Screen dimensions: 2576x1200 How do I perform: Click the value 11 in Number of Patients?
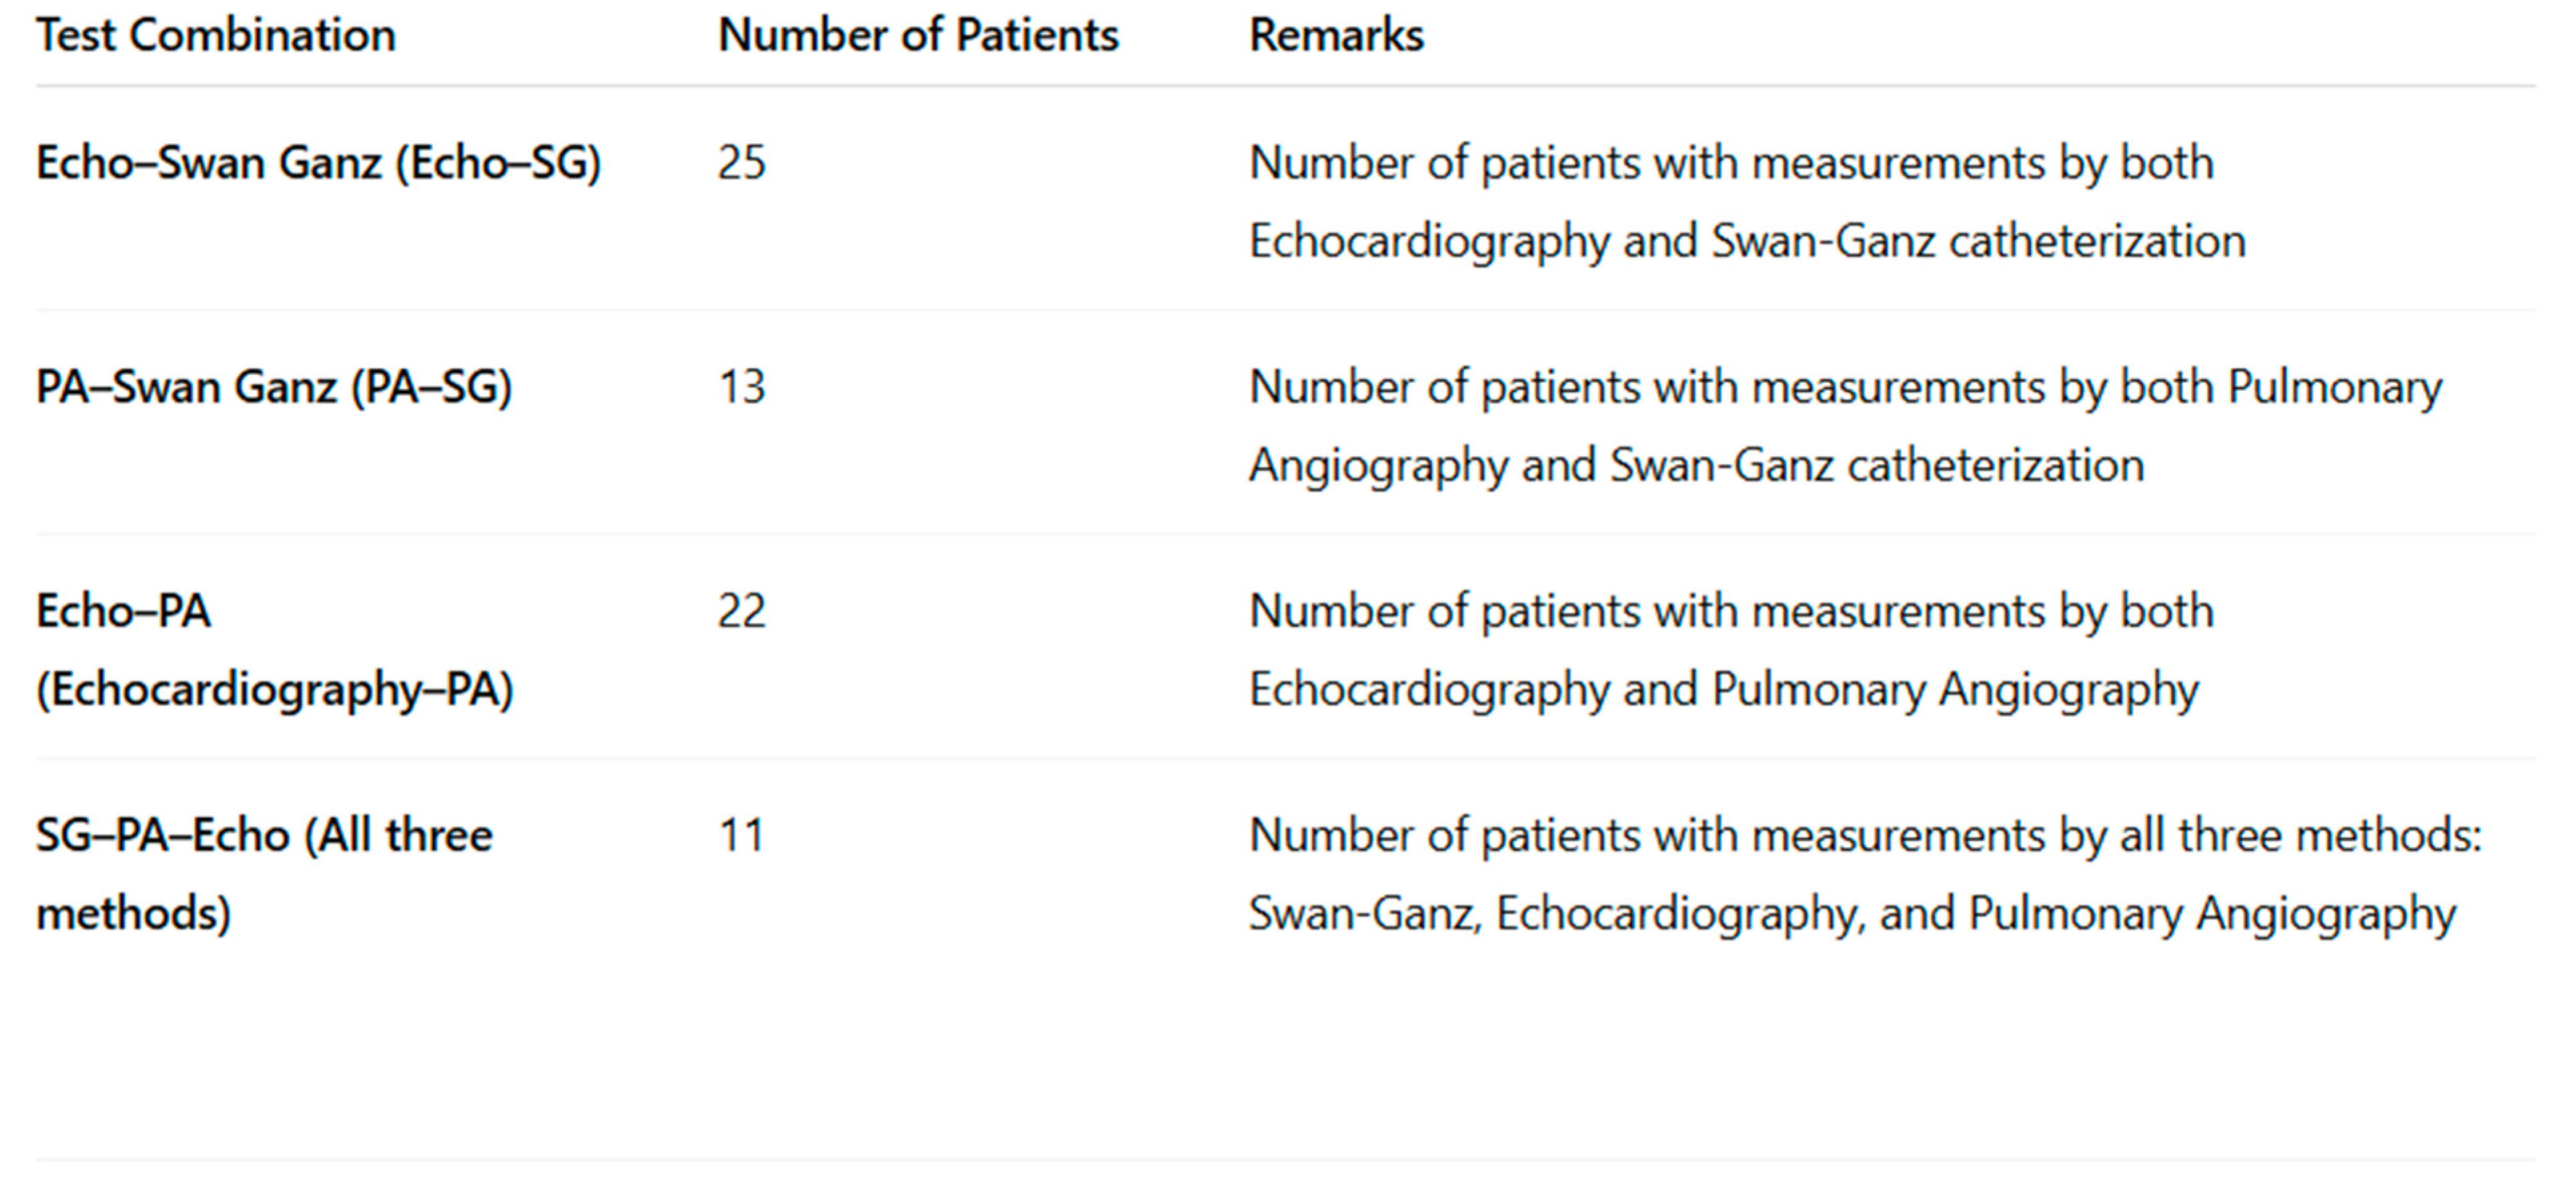tap(741, 835)
